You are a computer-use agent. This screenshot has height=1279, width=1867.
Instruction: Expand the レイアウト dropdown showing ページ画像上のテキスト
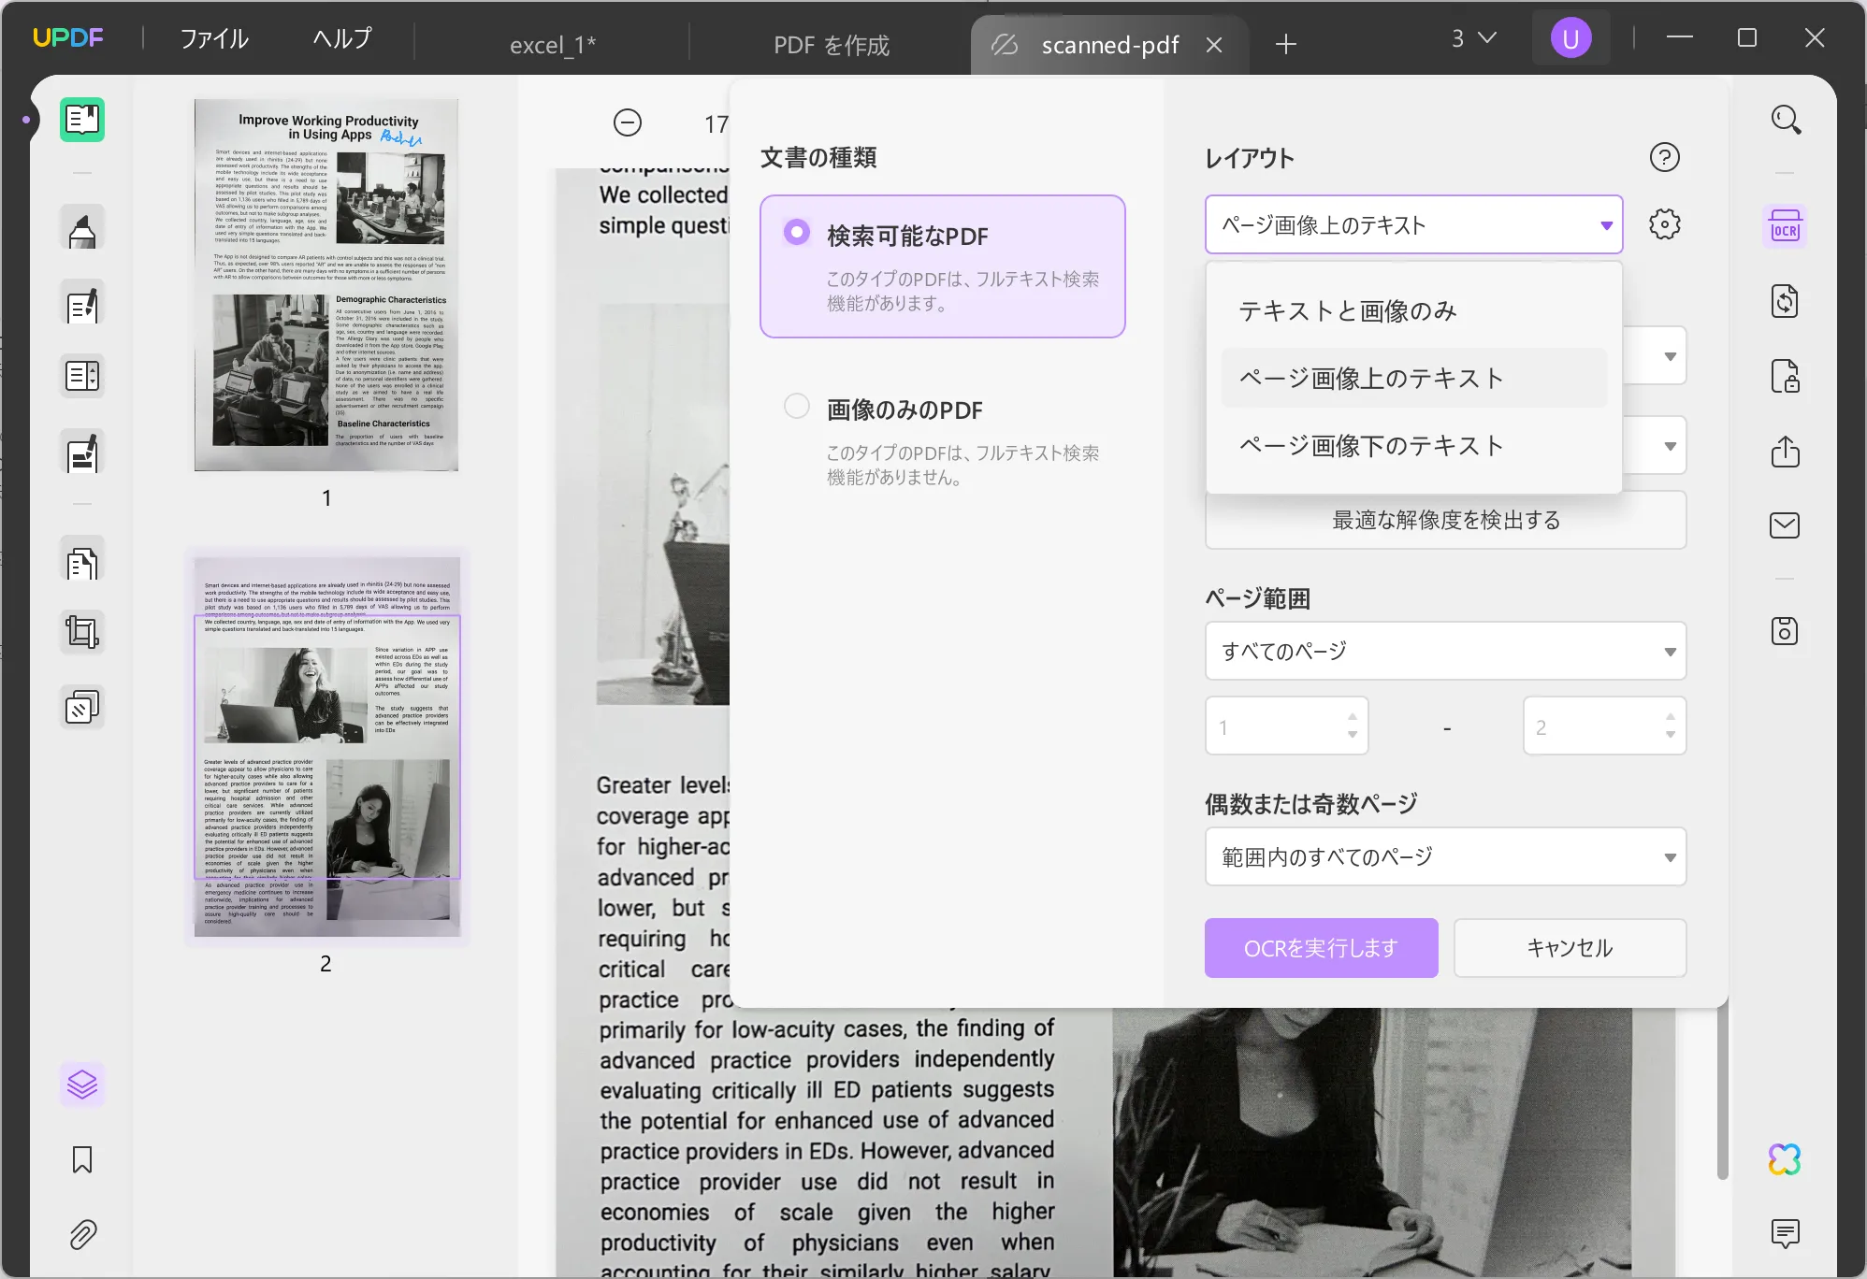click(1413, 224)
